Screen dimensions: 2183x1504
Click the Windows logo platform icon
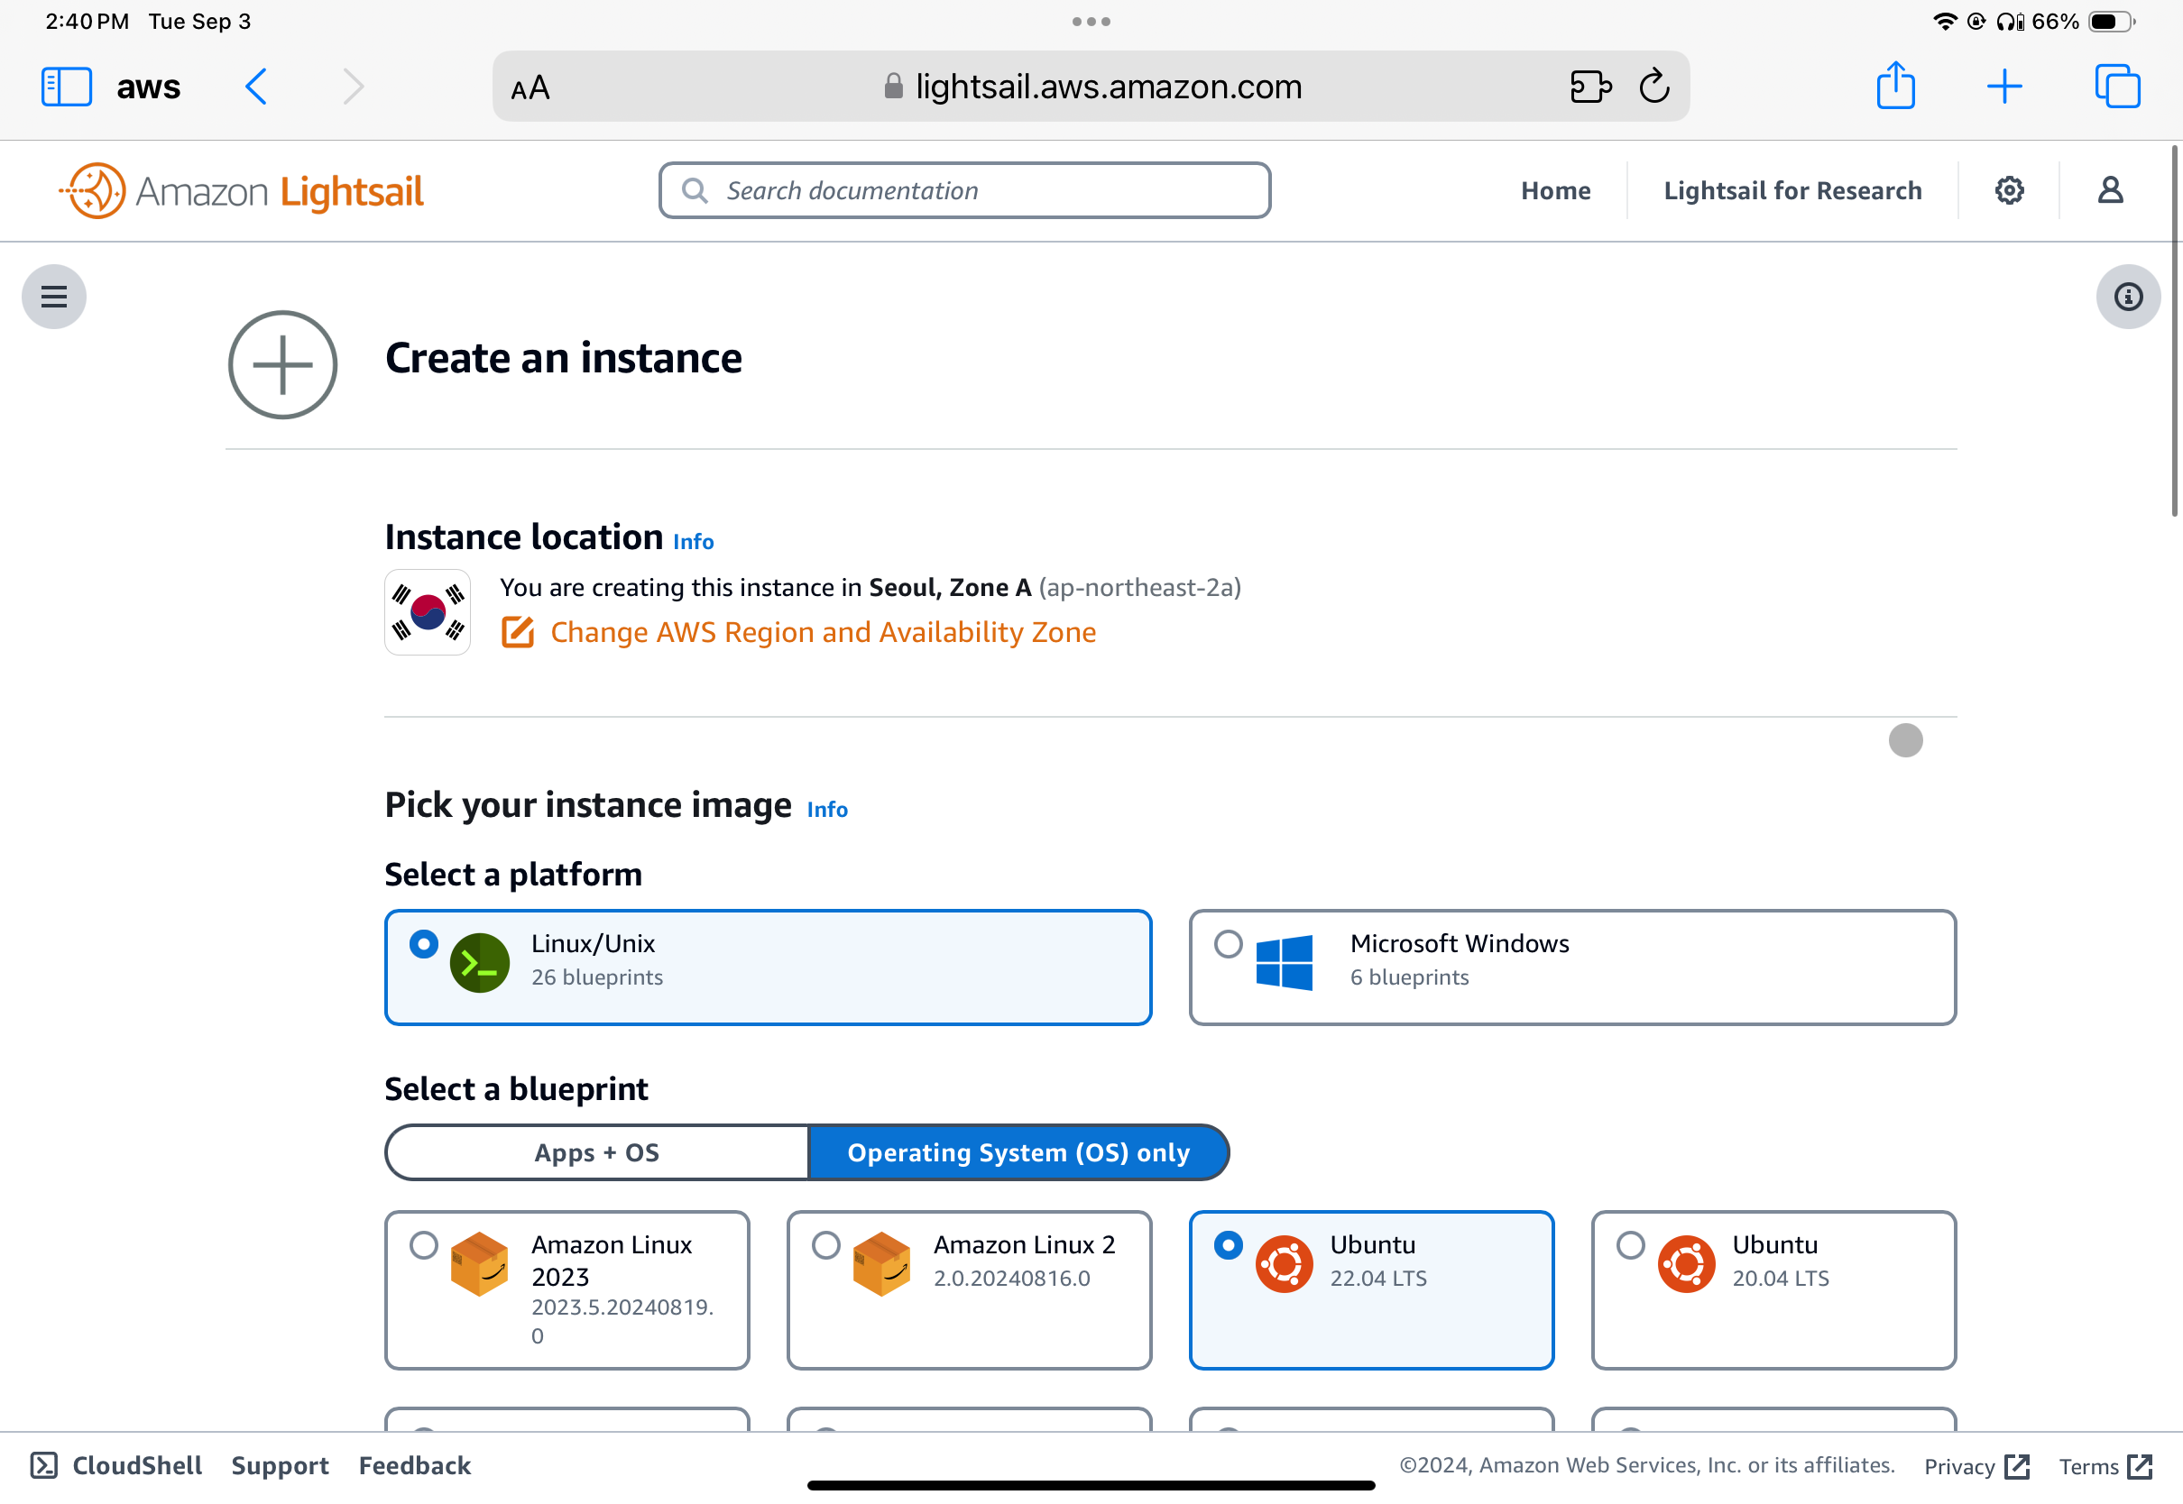click(1284, 962)
